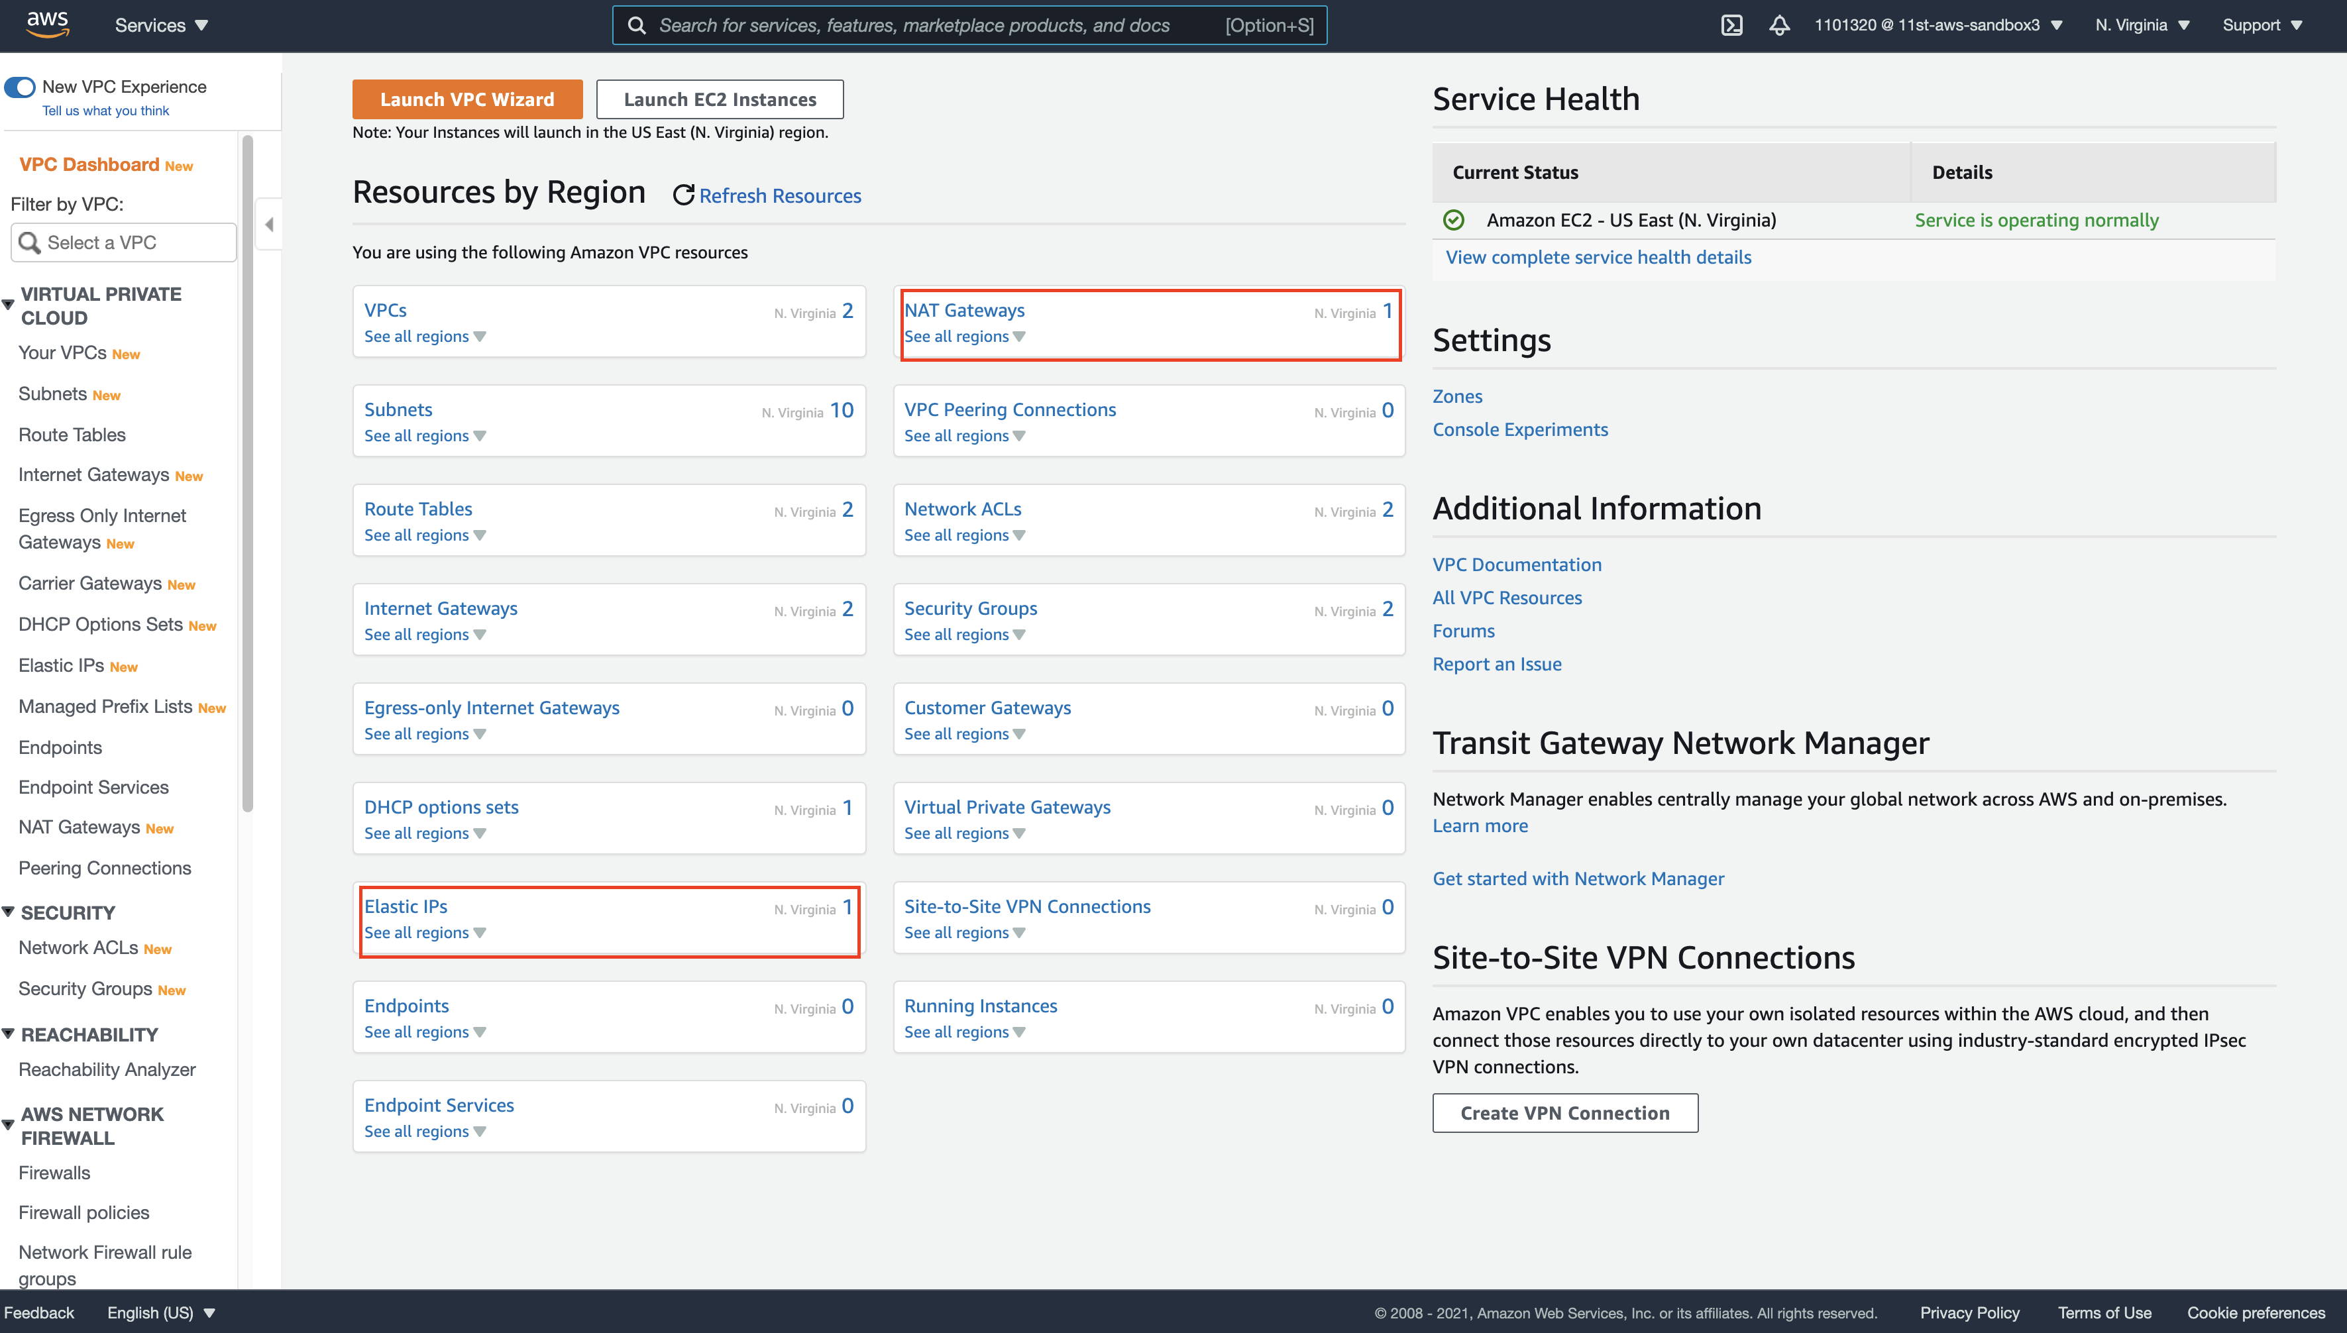Click Get started with Network Manager
2347x1333 pixels.
click(1578, 879)
